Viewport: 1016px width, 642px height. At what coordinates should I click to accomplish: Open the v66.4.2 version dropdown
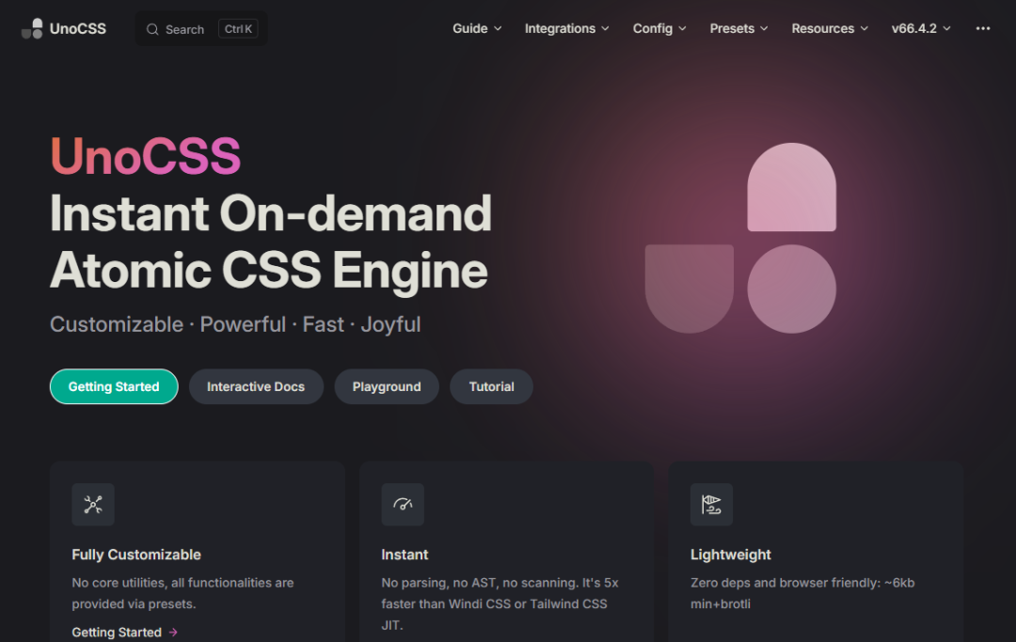921,28
